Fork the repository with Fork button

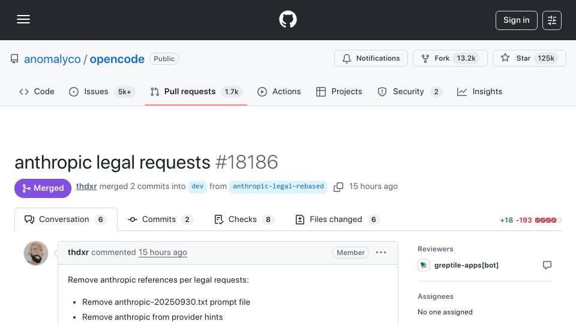tap(450, 58)
